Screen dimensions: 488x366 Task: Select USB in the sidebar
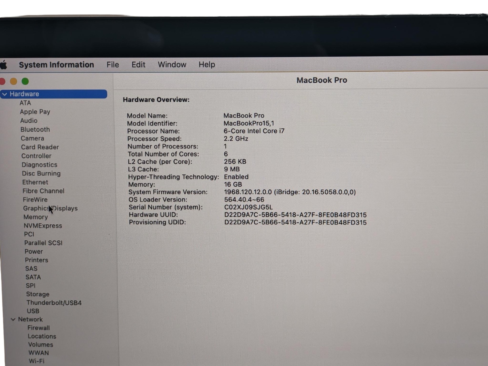33,311
